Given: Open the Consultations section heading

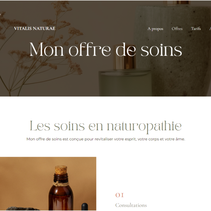Looking at the screenshot, I should [x=131, y=205].
